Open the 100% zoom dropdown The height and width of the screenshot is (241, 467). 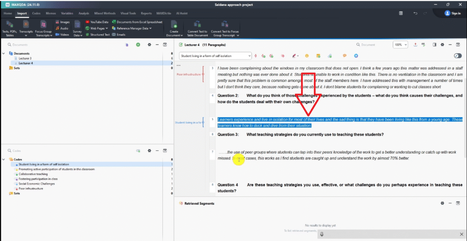[400, 45]
